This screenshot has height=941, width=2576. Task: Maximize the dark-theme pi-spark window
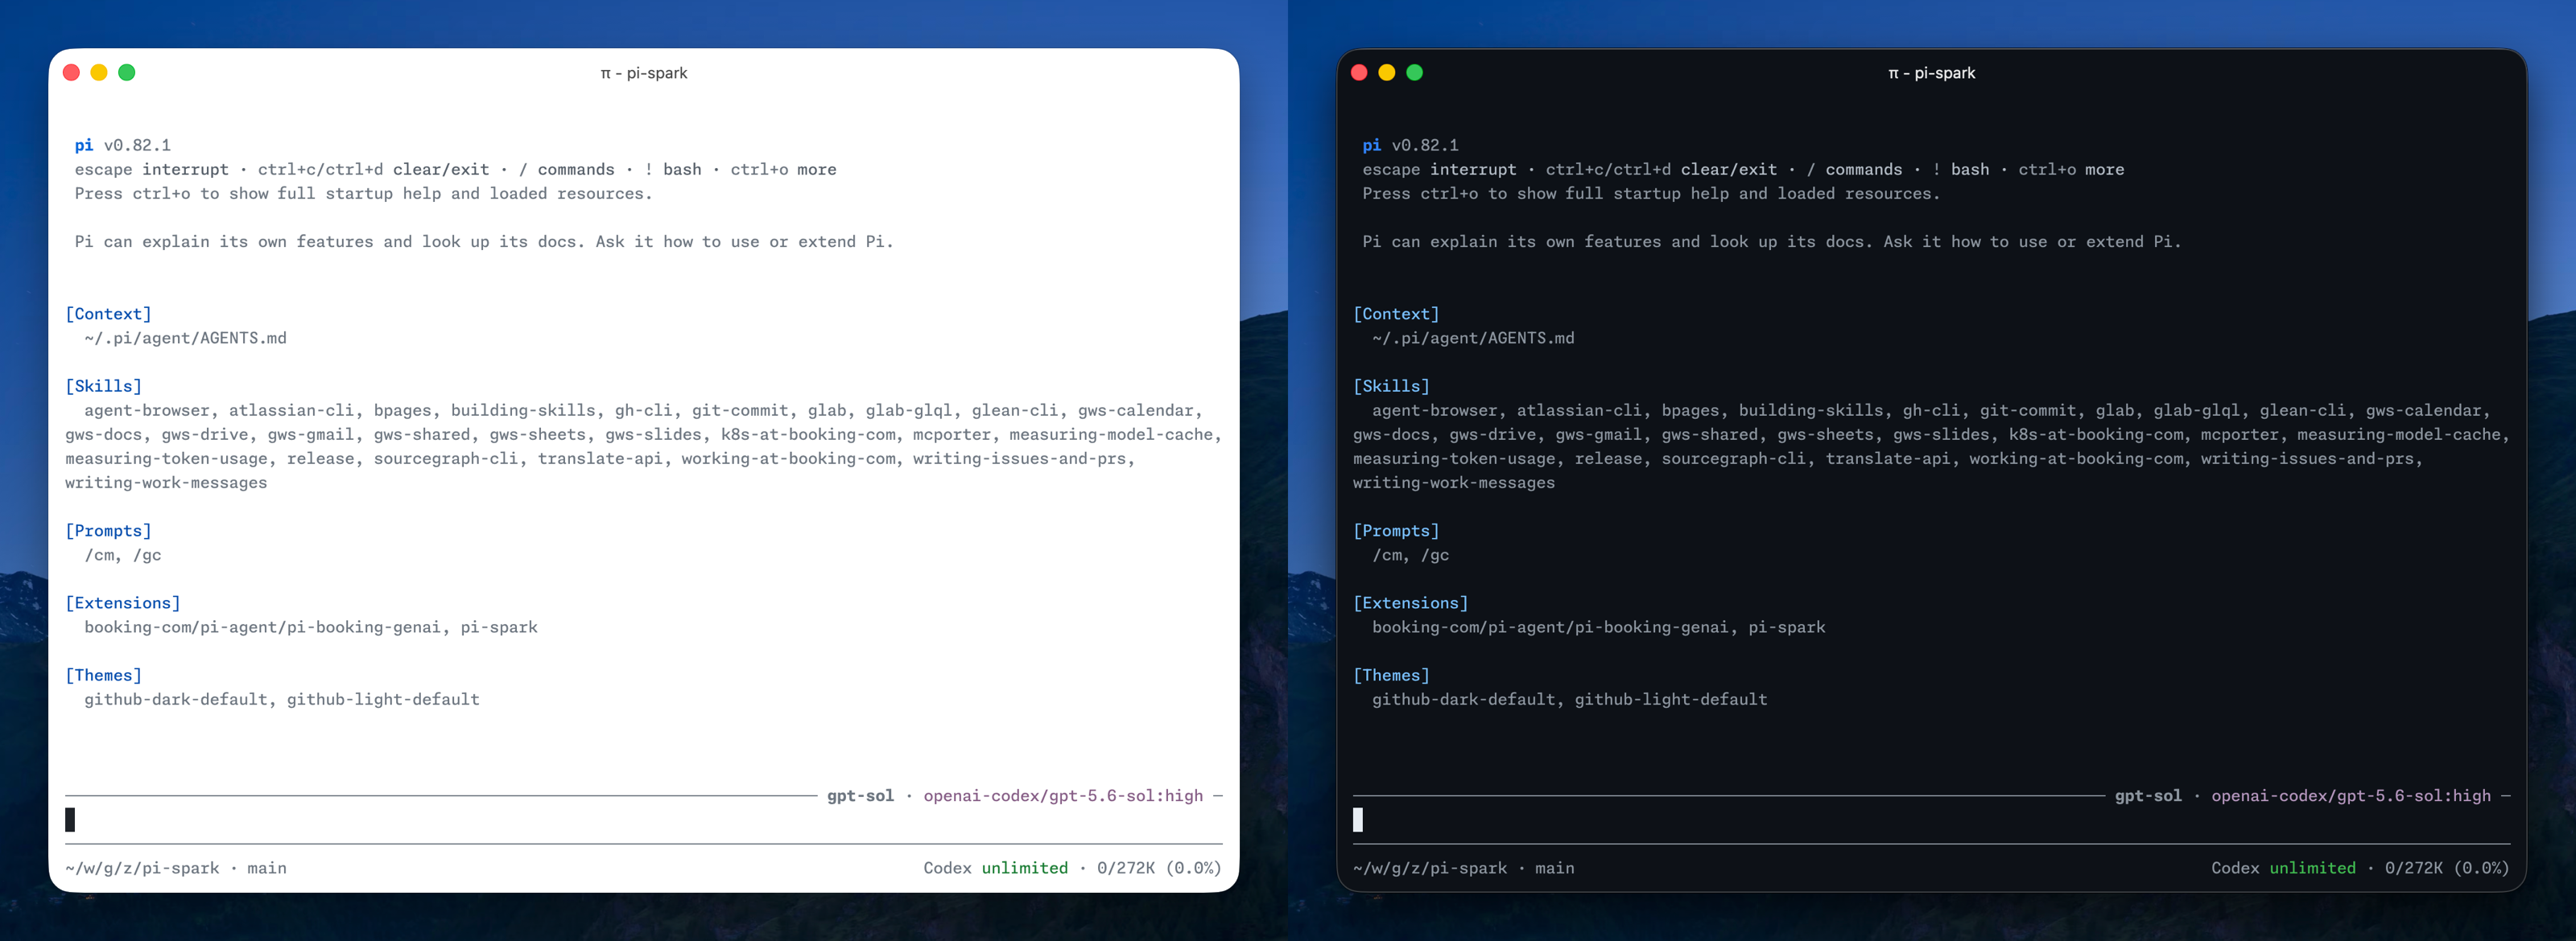(1415, 72)
